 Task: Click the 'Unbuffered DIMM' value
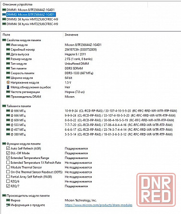click(x=77, y=64)
